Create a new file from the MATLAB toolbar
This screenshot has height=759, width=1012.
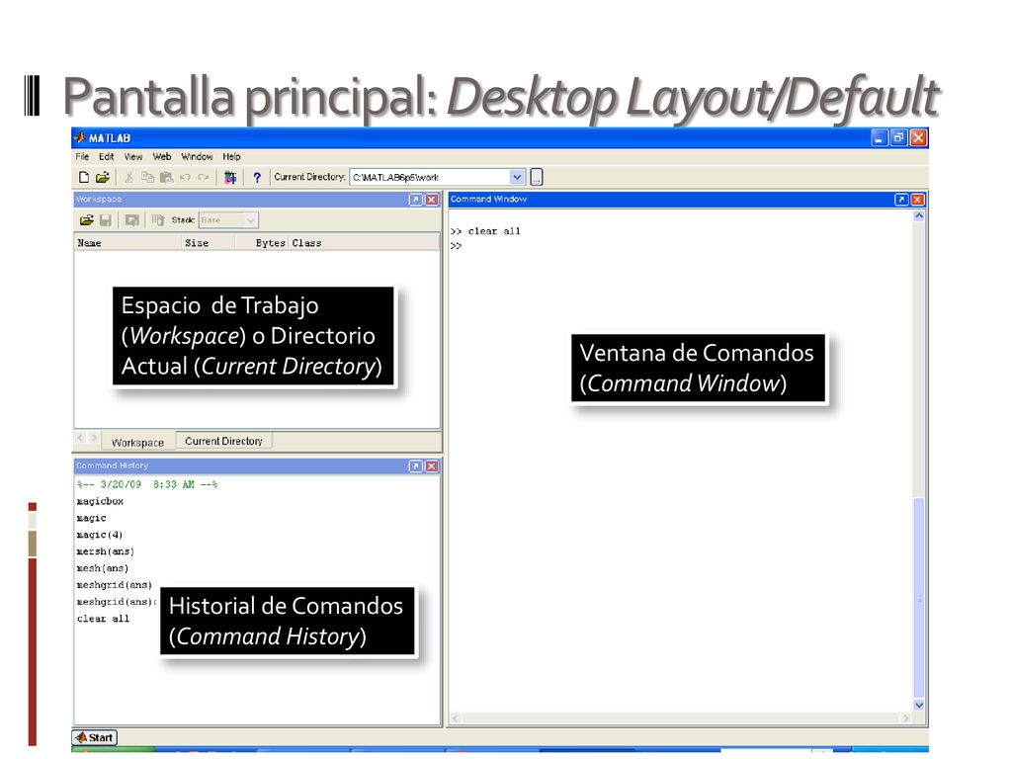pyautogui.click(x=84, y=177)
